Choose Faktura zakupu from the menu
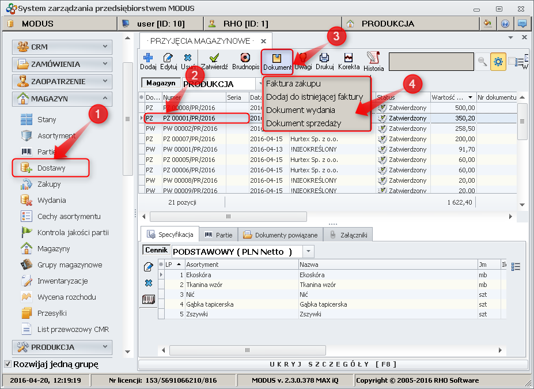 tap(293, 84)
